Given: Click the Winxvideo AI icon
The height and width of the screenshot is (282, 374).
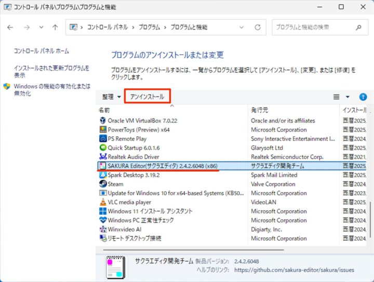Looking at the screenshot, I should click(103, 229).
